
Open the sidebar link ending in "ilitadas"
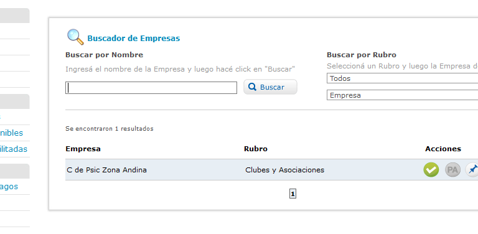click(x=14, y=149)
